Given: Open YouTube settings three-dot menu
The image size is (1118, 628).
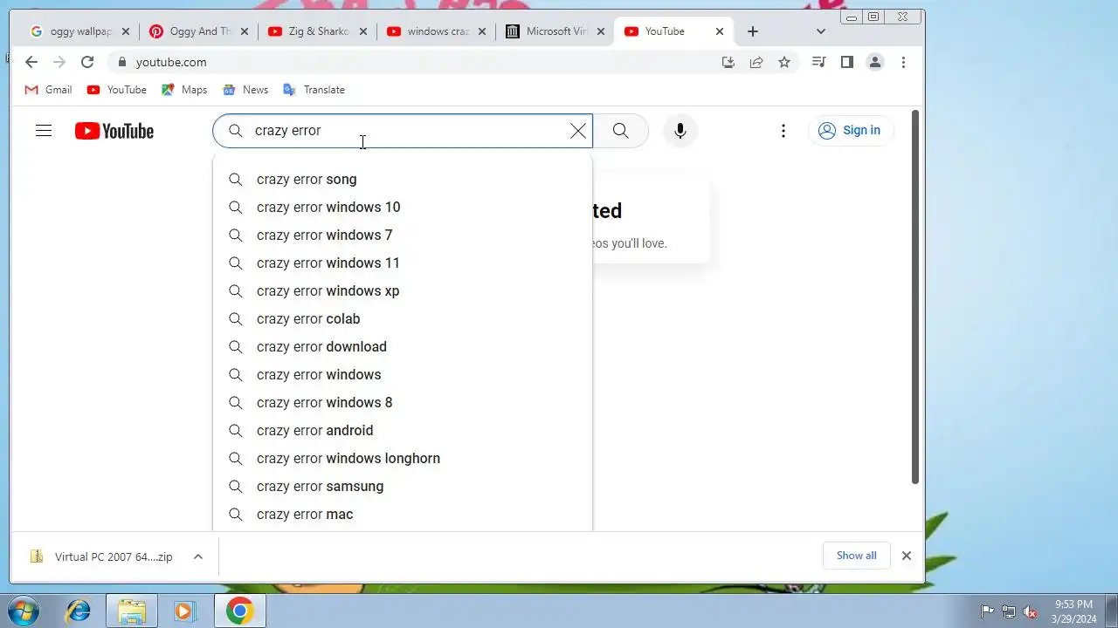Looking at the screenshot, I should click(783, 131).
